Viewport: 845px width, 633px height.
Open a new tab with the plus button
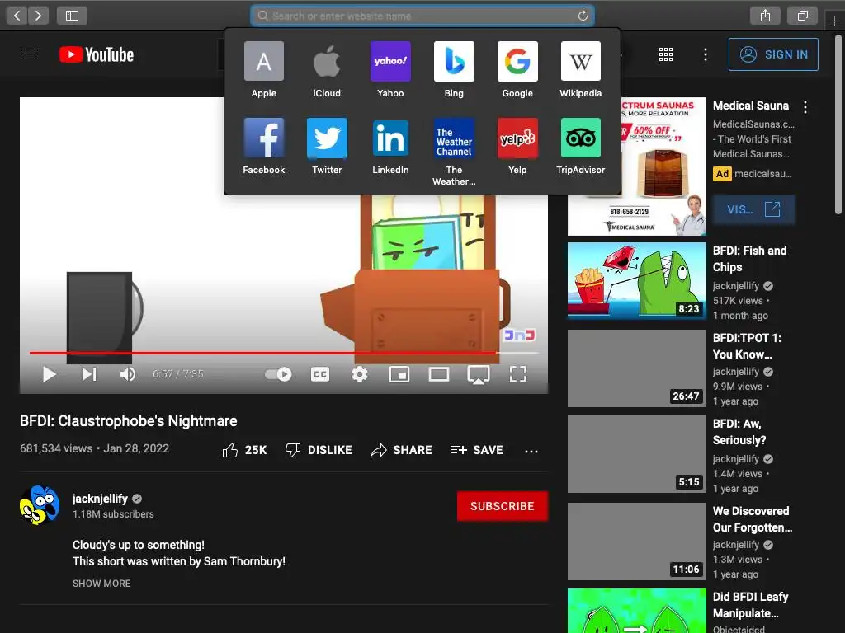834,21
